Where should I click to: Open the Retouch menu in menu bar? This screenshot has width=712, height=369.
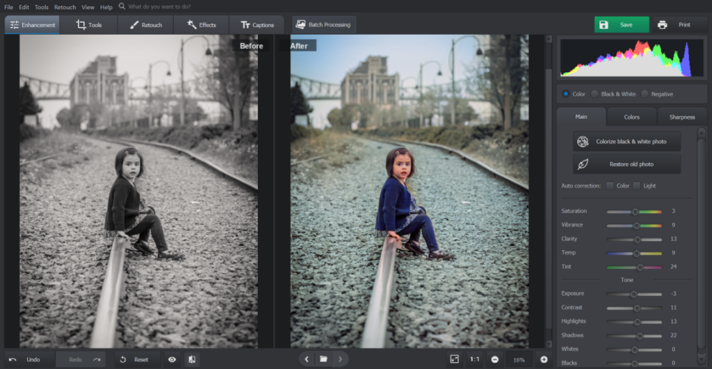tap(65, 7)
